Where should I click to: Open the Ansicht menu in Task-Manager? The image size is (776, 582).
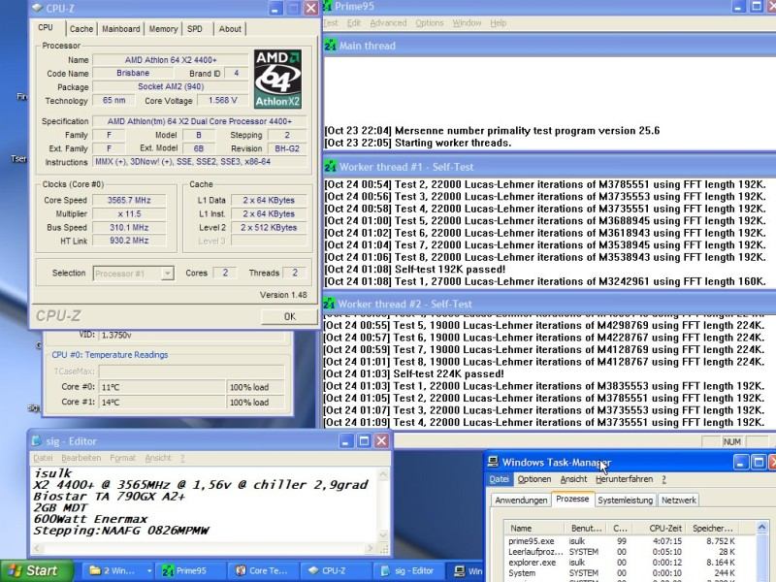pos(573,479)
